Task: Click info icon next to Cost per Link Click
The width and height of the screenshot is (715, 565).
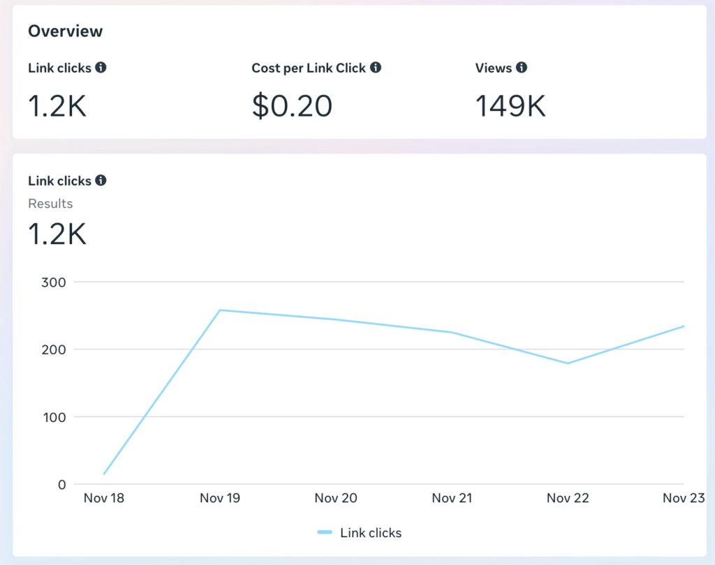Action: point(376,68)
